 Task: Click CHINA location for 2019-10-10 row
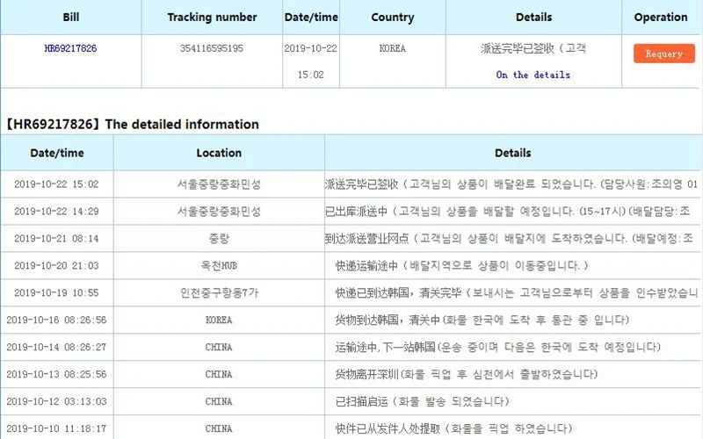click(x=219, y=428)
